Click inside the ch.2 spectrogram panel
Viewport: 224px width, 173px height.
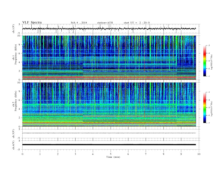click(x=109, y=104)
